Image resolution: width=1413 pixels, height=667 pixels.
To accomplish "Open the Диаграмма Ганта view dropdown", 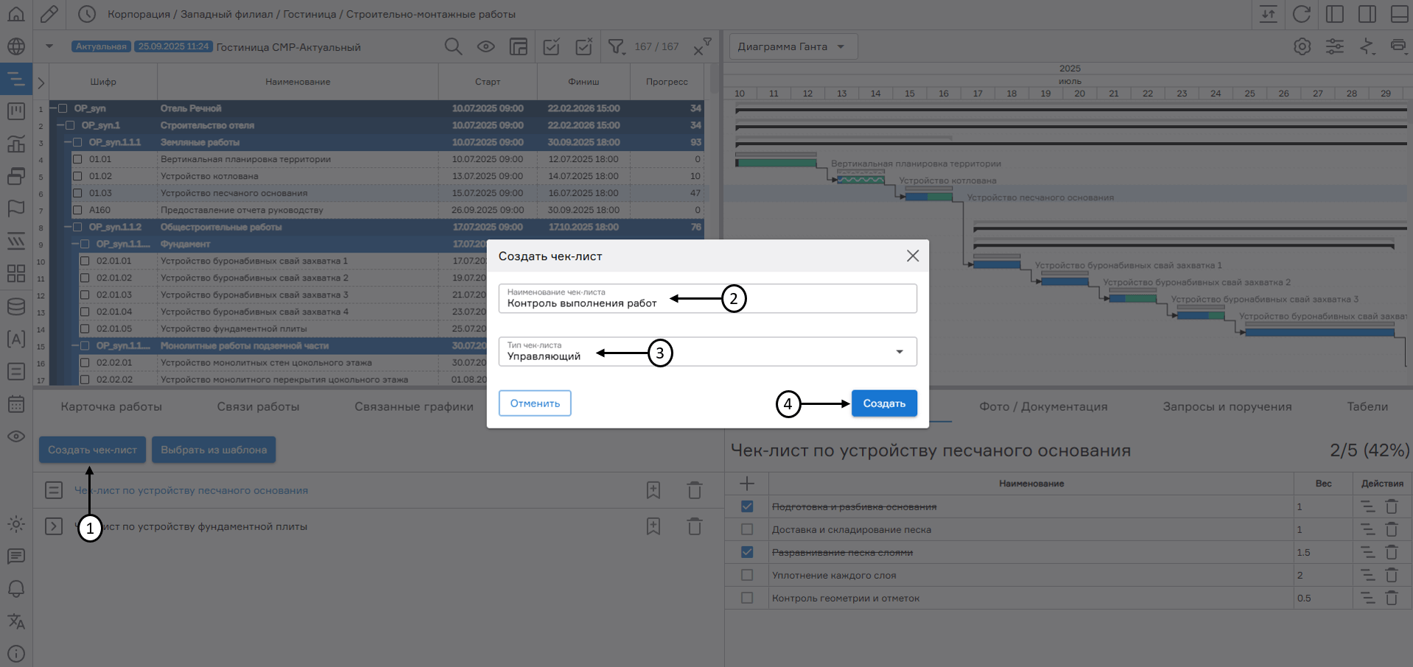I will click(792, 46).
